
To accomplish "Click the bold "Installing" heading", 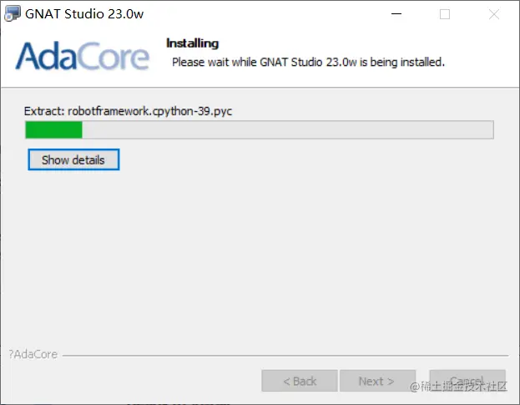I will coord(192,43).
